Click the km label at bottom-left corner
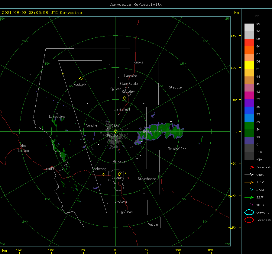This screenshot has width=272, height=254. point(4,251)
